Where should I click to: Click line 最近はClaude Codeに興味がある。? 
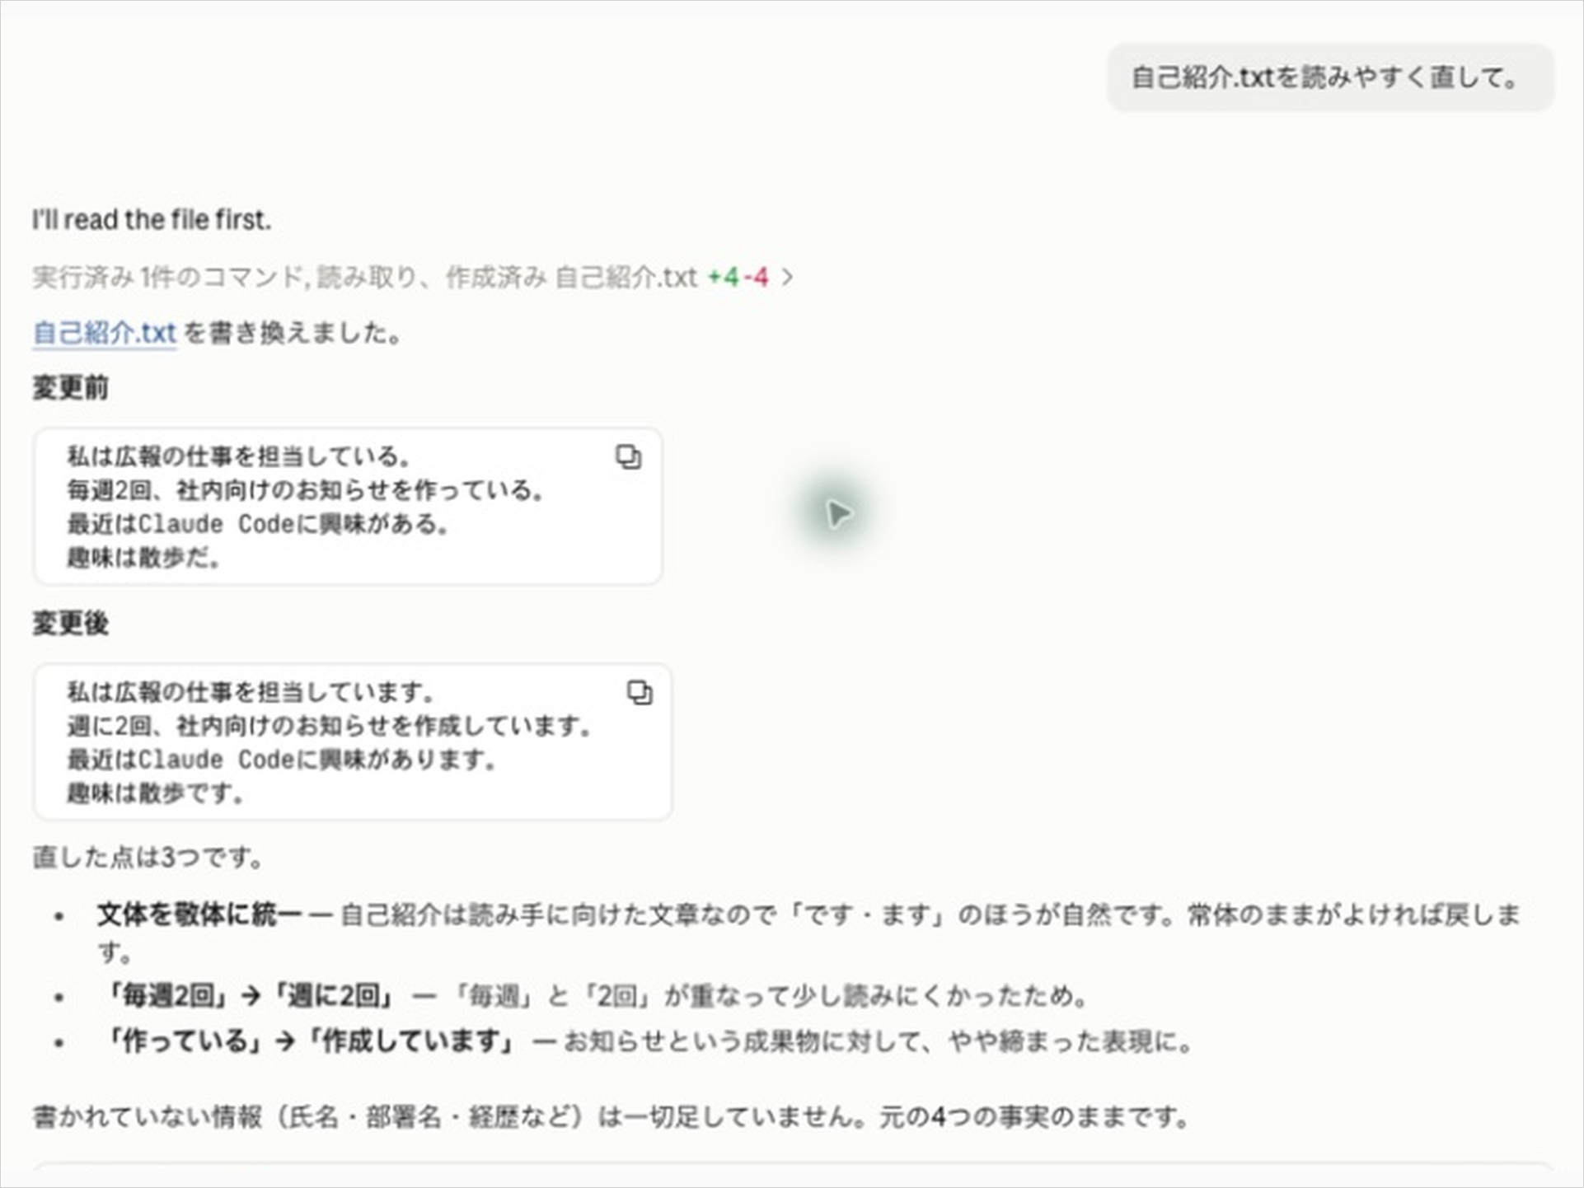pos(258,524)
